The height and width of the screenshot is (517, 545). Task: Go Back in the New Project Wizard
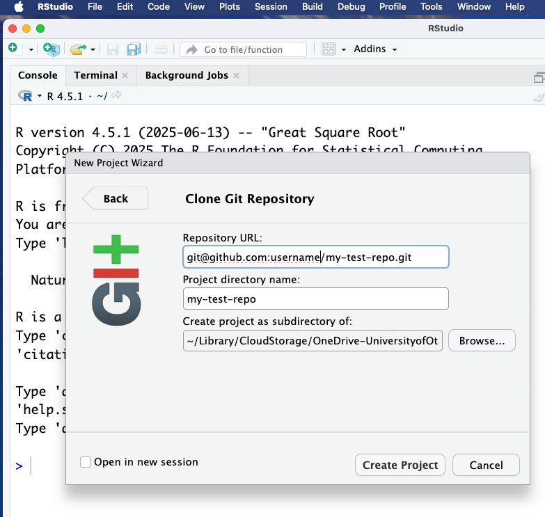116,198
